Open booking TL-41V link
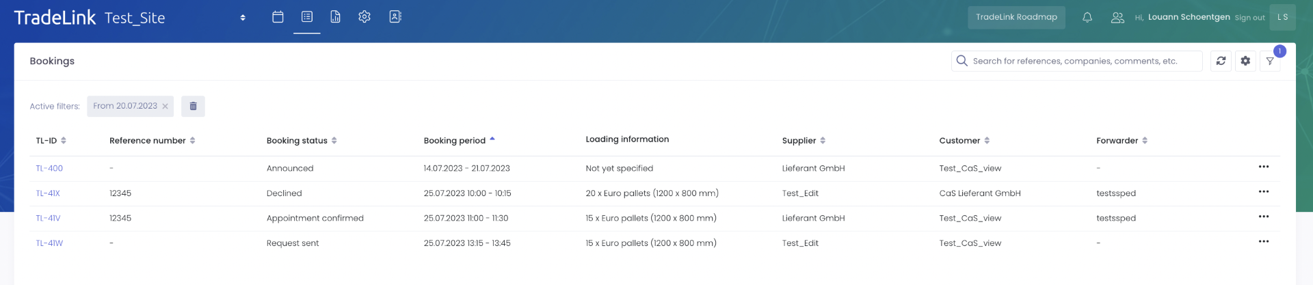 tap(48, 219)
